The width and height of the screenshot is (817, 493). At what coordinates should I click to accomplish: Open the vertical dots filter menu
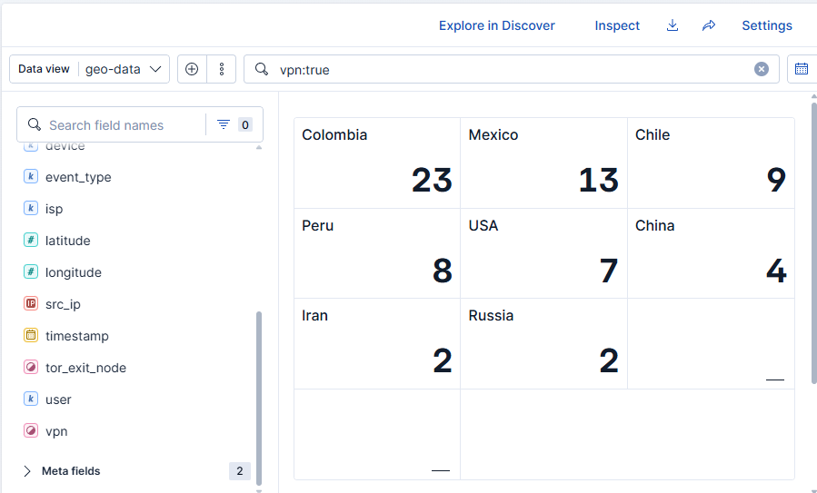pos(222,69)
